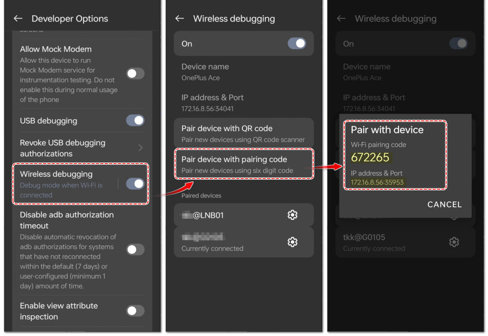488x336 pixels.
Task: Disable the Wireless debugging toggle
Action: pyautogui.click(x=135, y=184)
